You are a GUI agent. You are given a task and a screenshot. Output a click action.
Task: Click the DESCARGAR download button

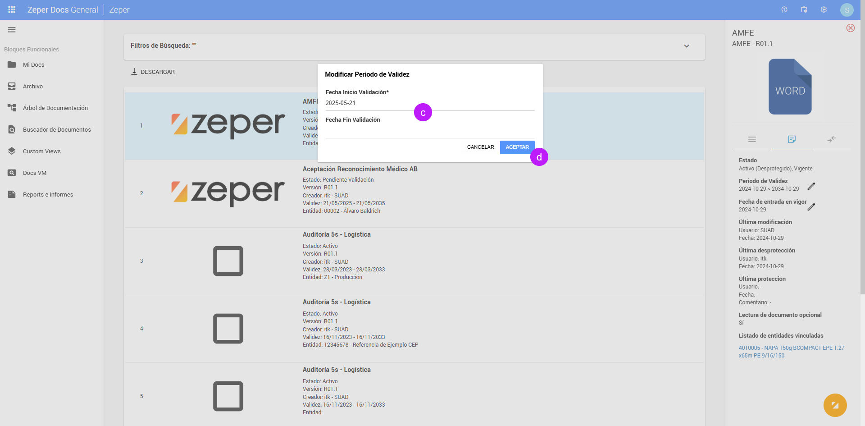click(153, 72)
